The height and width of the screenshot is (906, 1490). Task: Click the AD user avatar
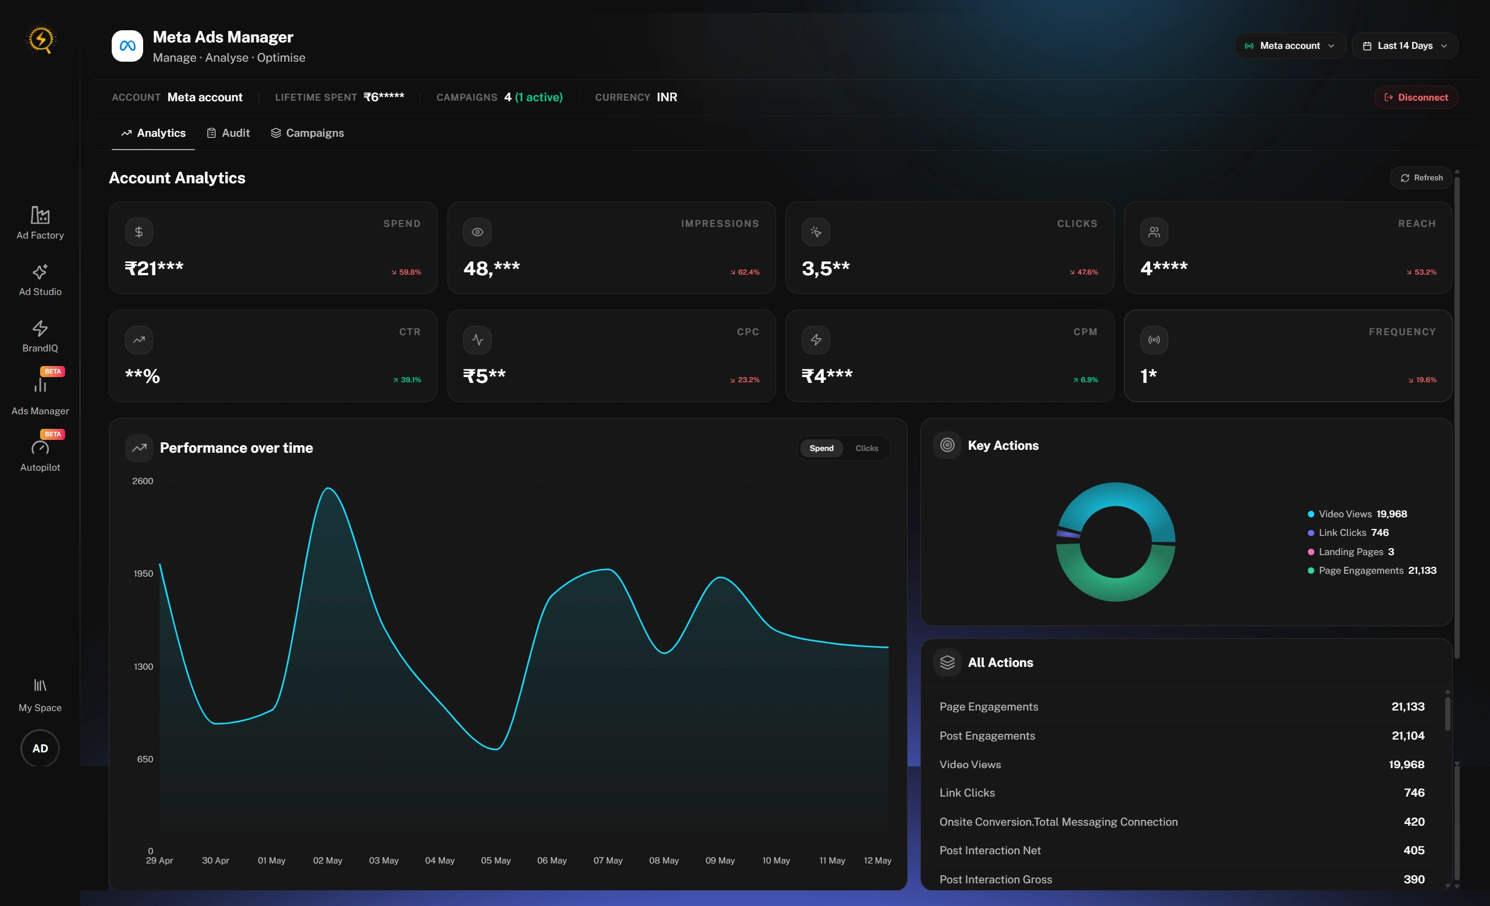(x=40, y=748)
